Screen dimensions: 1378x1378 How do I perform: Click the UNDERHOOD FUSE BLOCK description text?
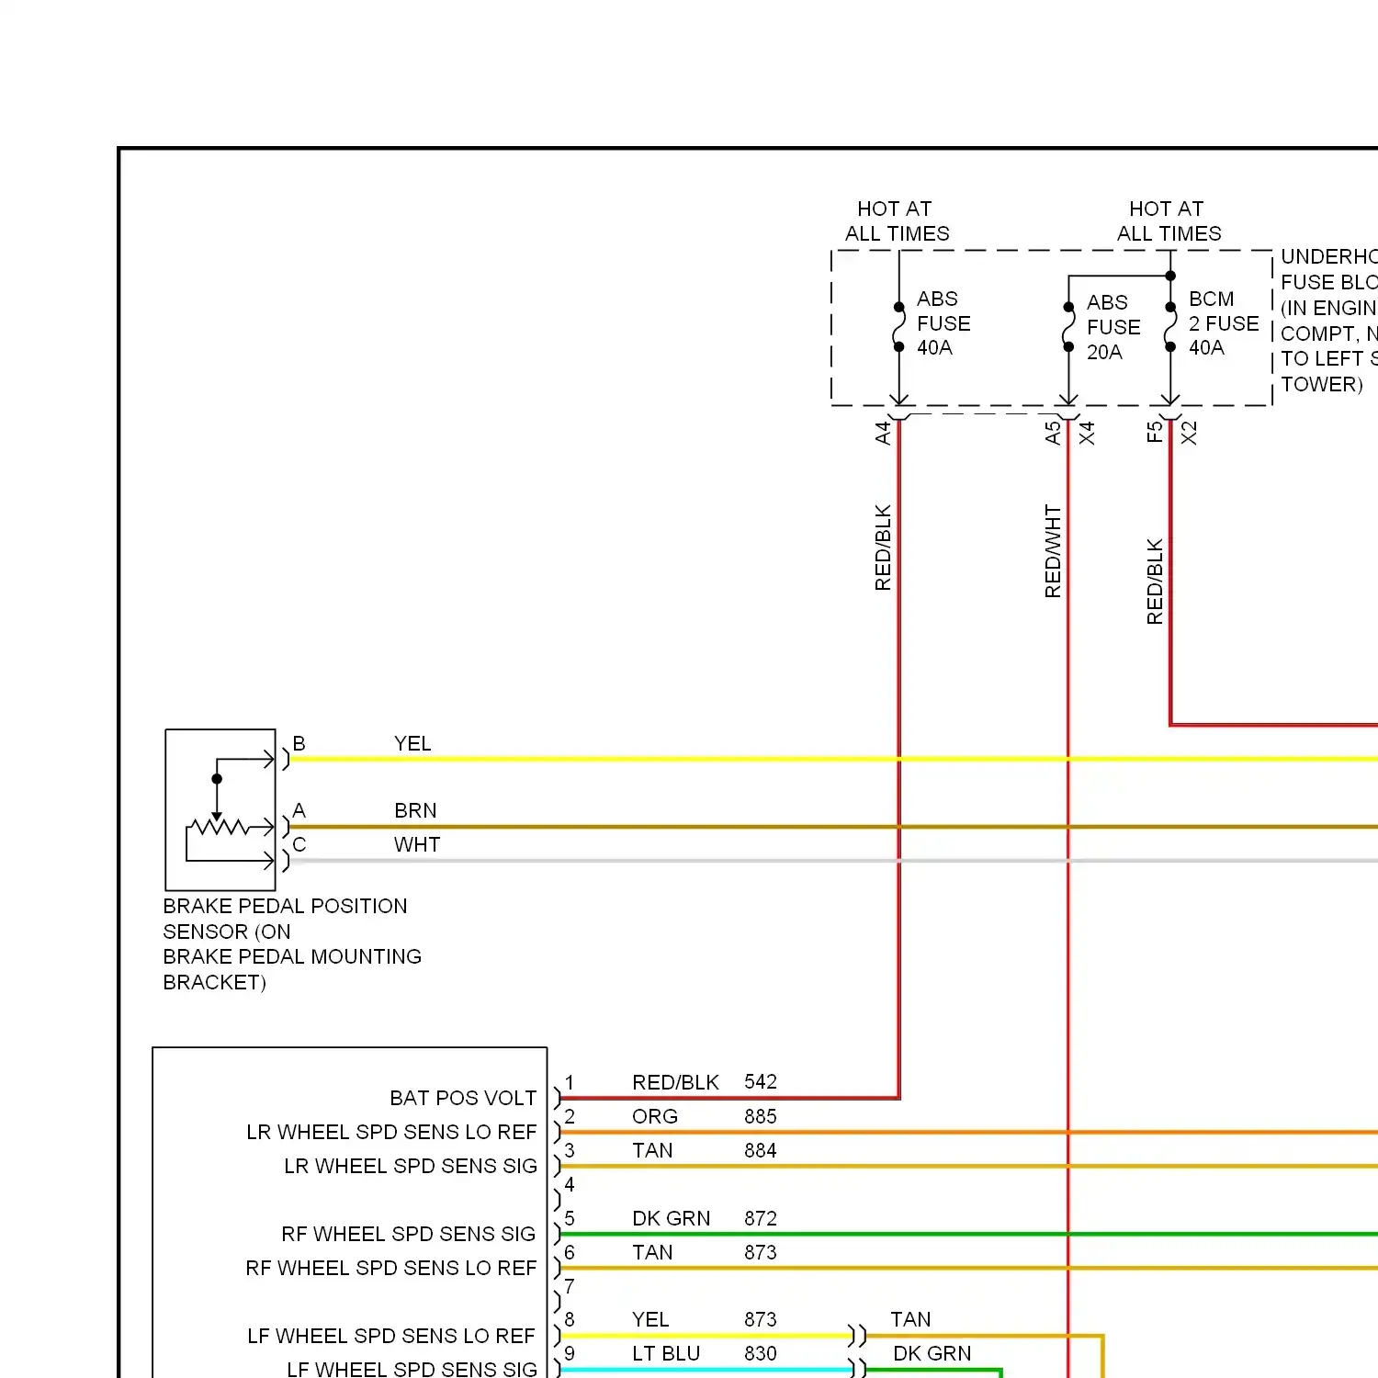point(1328,321)
